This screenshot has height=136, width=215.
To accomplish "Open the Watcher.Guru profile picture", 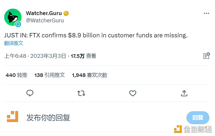I will (x=12, y=17).
